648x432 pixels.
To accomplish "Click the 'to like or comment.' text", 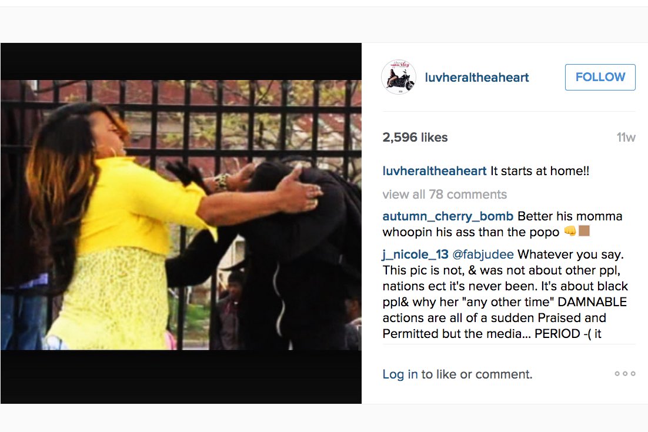I will tap(477, 374).
